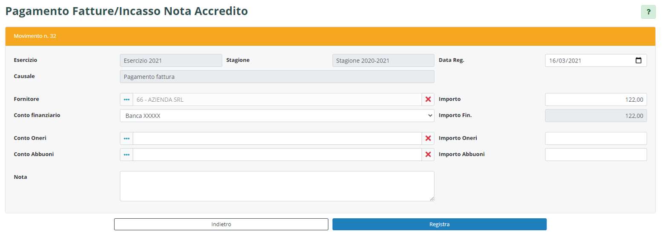665x243 pixels.
Task: Open the Data Reg. calendar picker icon
Action: click(x=638, y=60)
